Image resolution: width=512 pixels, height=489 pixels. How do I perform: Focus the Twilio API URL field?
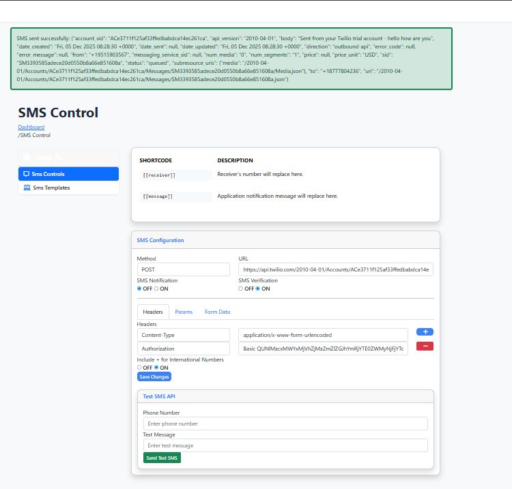pos(335,269)
